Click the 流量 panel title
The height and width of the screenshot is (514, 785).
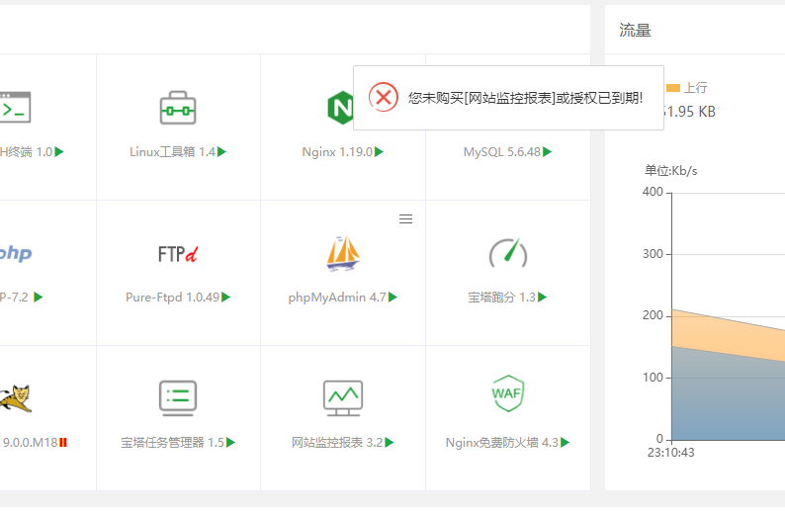pos(635,30)
